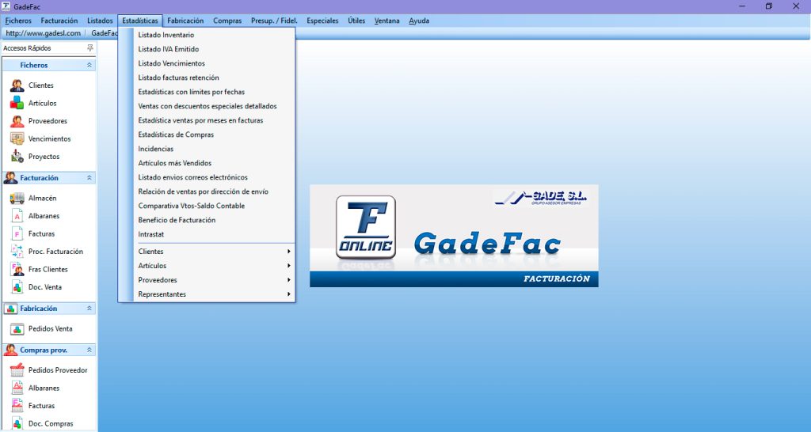Click the GadeFac Online logo banner

coord(454,236)
